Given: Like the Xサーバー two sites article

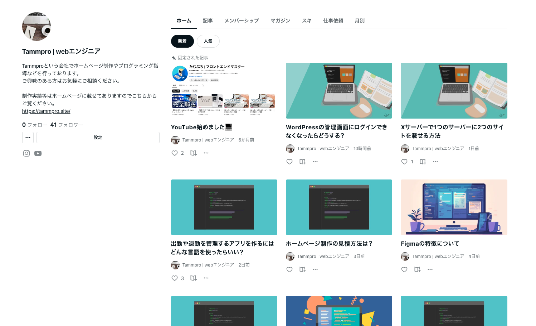Looking at the screenshot, I should click(404, 162).
